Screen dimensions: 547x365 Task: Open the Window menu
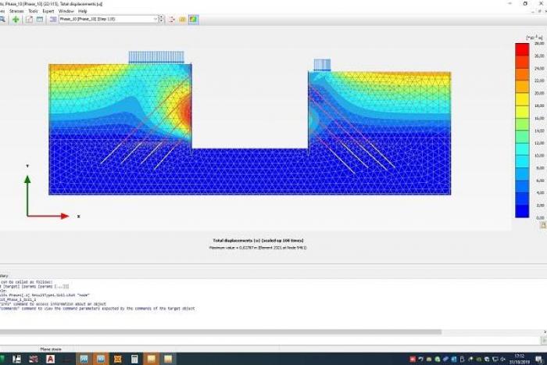pyautogui.click(x=66, y=11)
